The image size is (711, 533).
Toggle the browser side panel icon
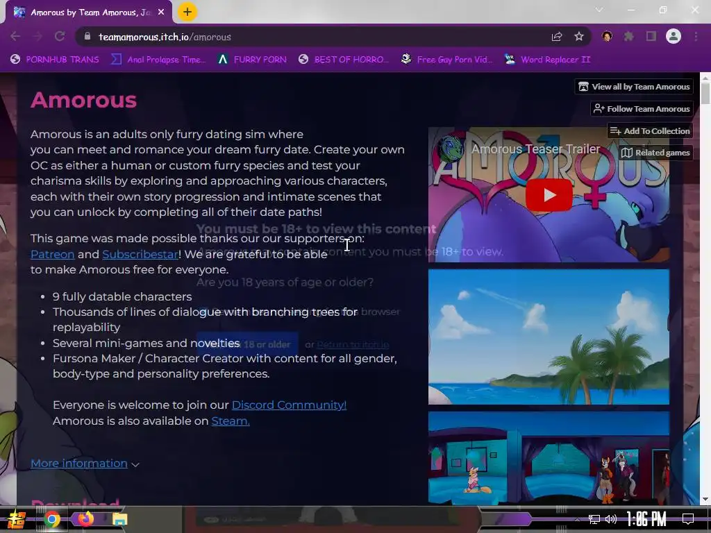651,37
